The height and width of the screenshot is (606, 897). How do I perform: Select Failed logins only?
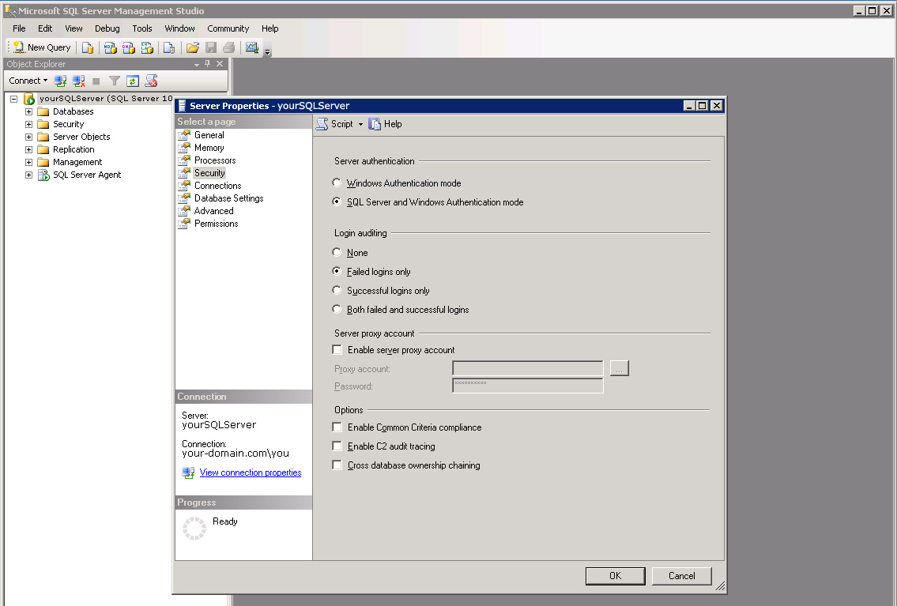(x=337, y=271)
